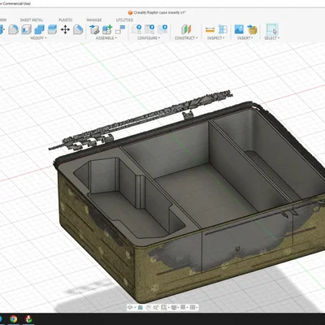Click the Assemble icon with chain link
This screenshot has height=325, width=325.
(x=94, y=29)
